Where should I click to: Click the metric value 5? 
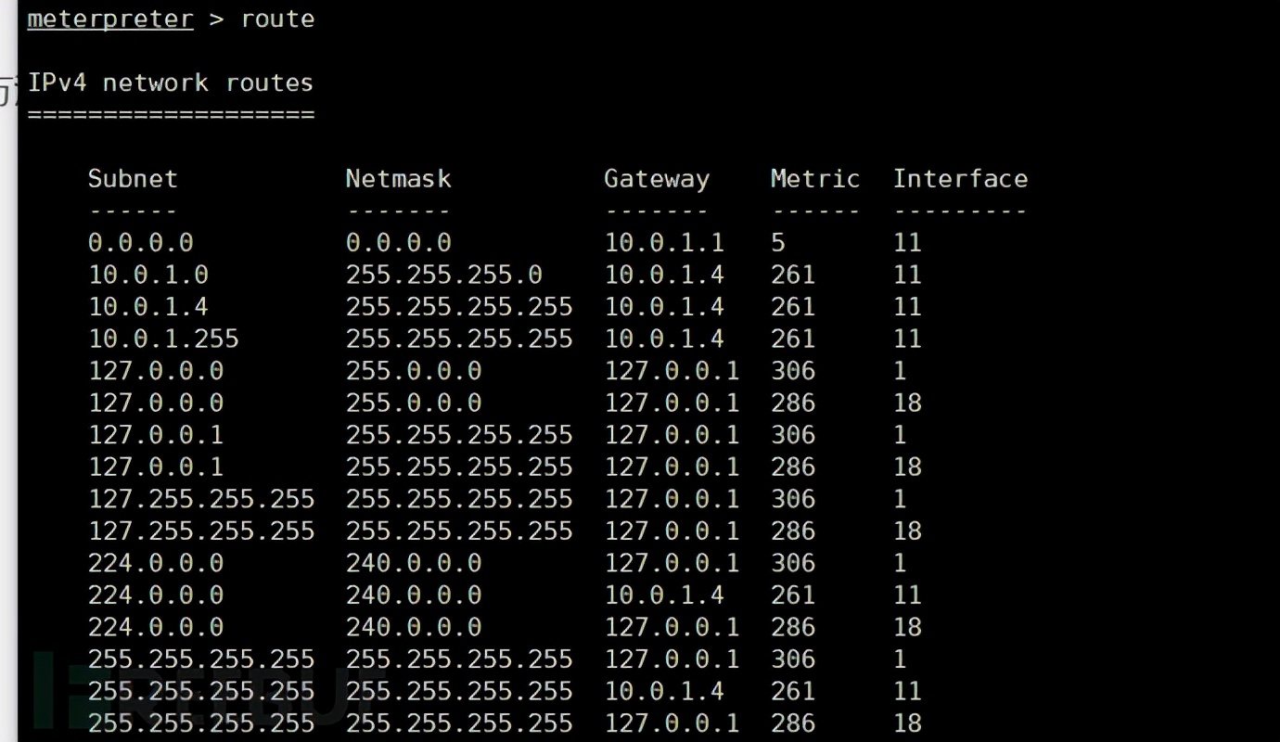778,243
